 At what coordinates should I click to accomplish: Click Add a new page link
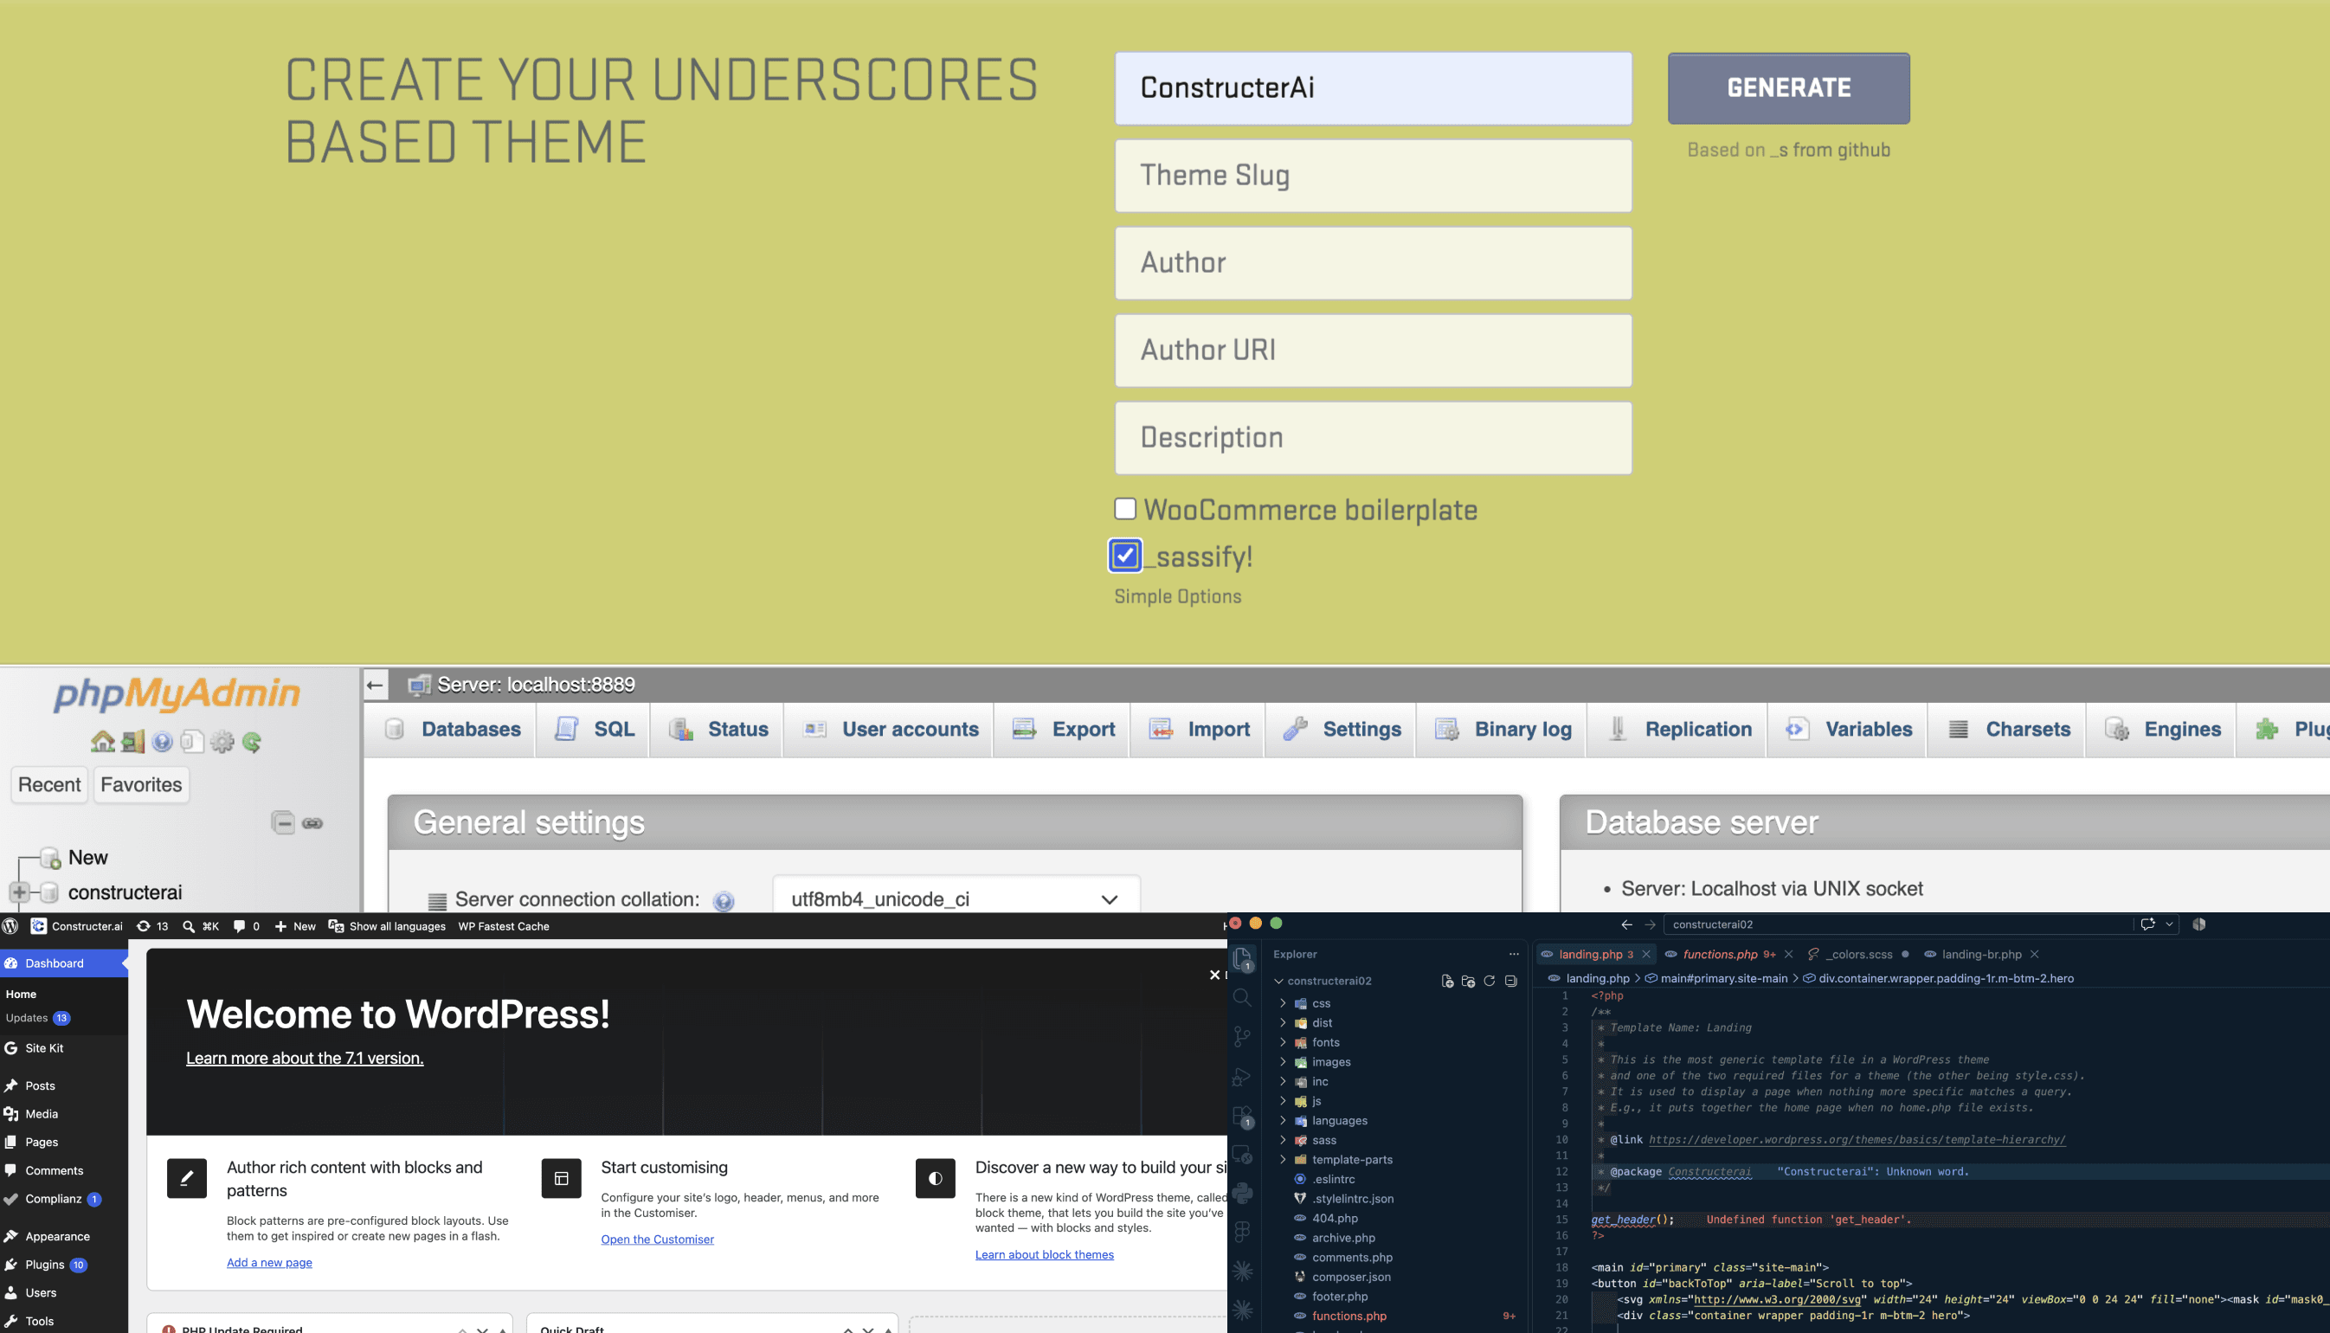point(269,1263)
